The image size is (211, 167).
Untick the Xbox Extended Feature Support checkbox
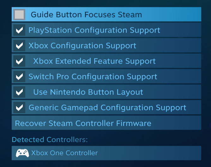20,61
